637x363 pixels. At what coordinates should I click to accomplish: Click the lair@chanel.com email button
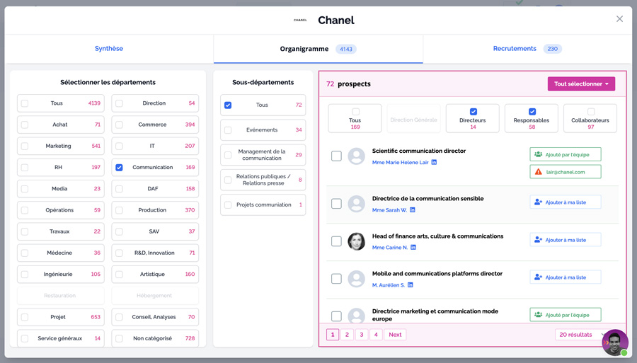[566, 172]
